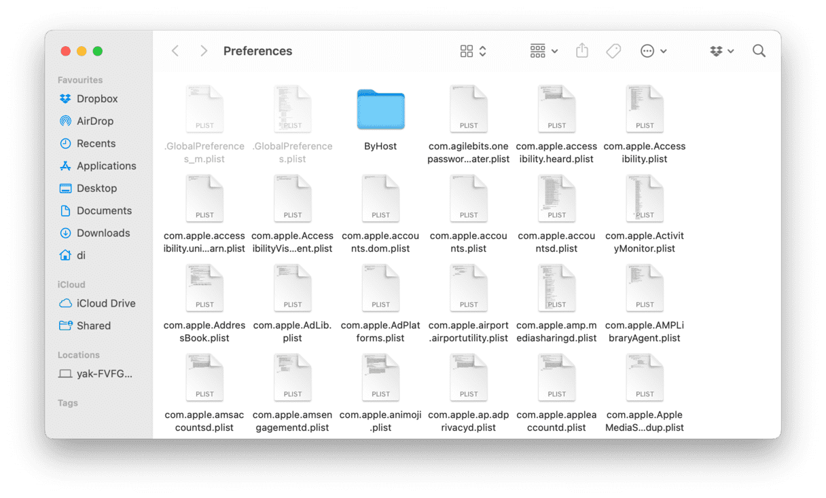Go to Applications in the sidebar

coord(106,166)
